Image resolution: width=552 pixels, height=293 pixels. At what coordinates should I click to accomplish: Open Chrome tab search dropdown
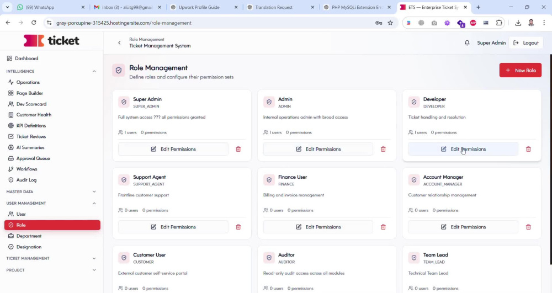pyautogui.click(x=7, y=7)
